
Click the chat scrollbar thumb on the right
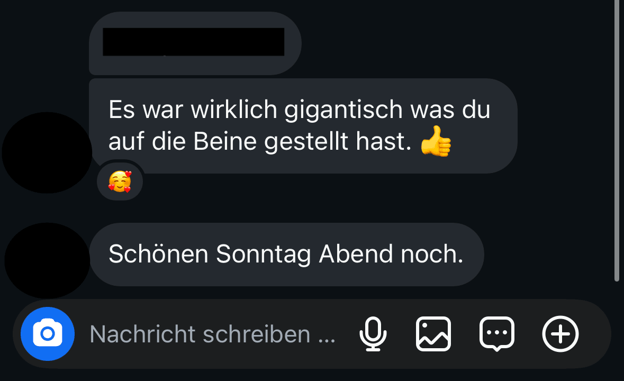pos(617,140)
